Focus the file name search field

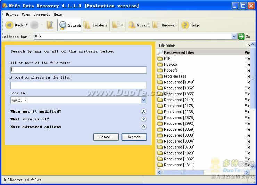pos(78,70)
